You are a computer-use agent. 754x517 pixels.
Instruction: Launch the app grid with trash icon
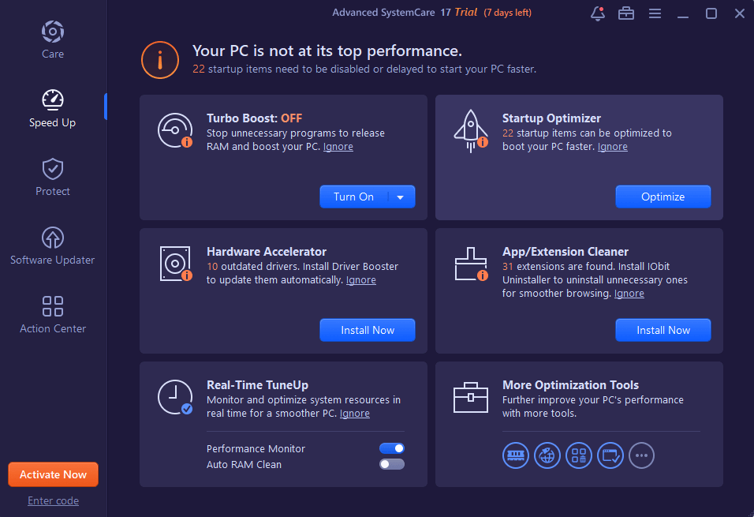coord(579,455)
